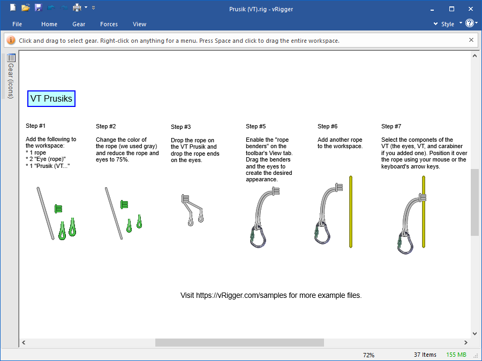Open the View tab
The height and width of the screenshot is (361, 482).
click(x=139, y=24)
